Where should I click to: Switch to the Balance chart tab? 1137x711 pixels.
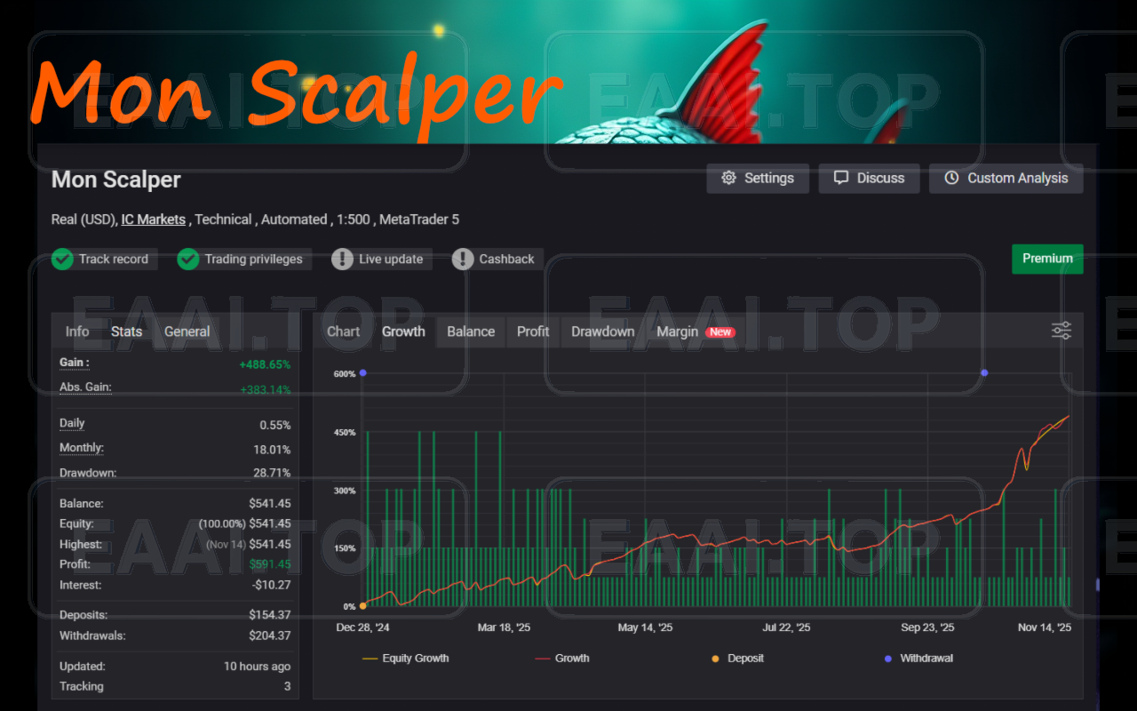coord(470,331)
